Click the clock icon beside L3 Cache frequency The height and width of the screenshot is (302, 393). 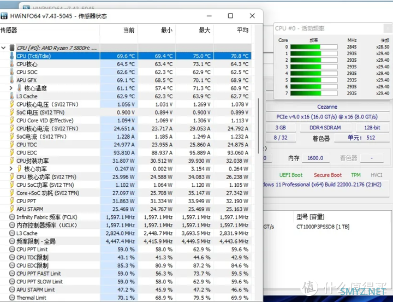coord(12,233)
